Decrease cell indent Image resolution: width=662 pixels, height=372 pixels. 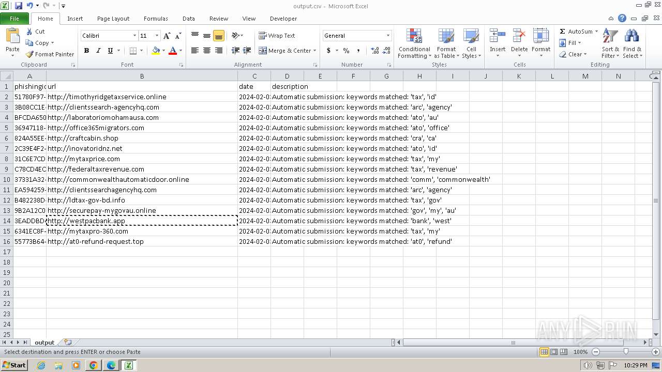pos(235,51)
